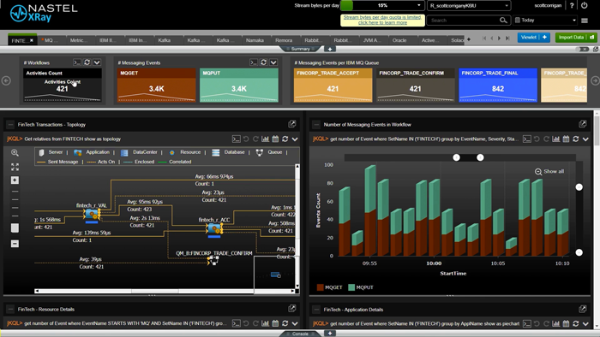Refresh the Messaging Events viewlet

tap(263, 62)
